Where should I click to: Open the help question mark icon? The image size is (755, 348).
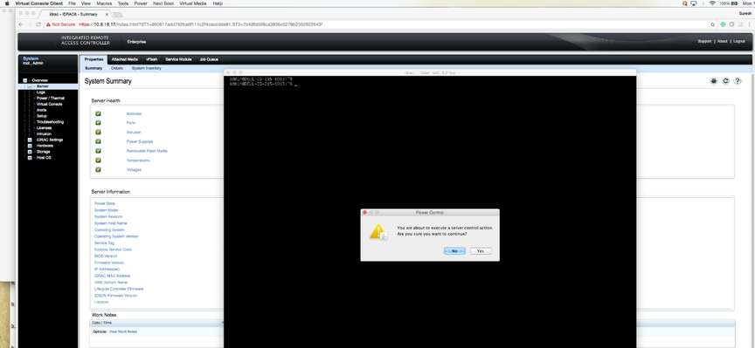click(738, 81)
